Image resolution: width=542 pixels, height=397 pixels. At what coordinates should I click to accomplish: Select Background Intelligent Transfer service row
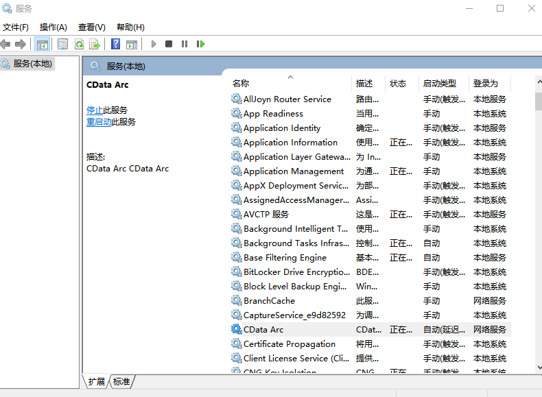[x=370, y=229]
